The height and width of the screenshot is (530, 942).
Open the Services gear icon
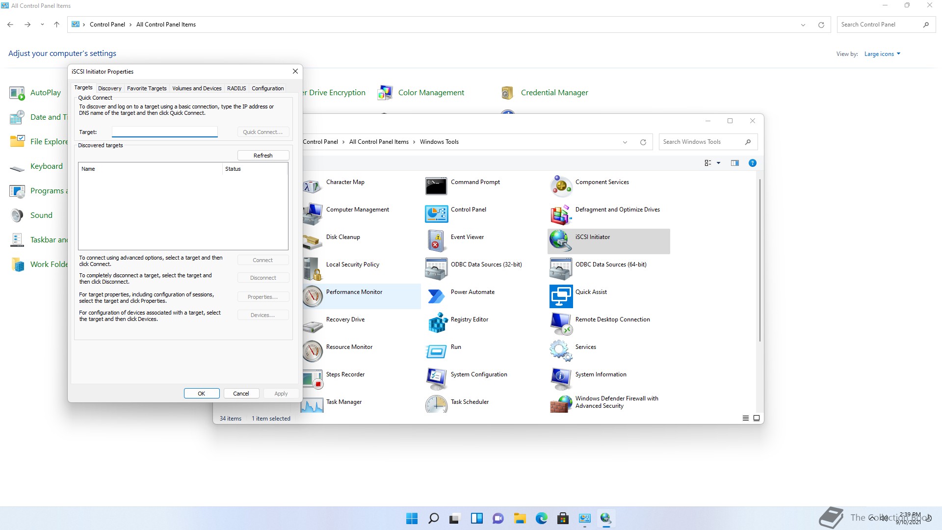point(561,351)
